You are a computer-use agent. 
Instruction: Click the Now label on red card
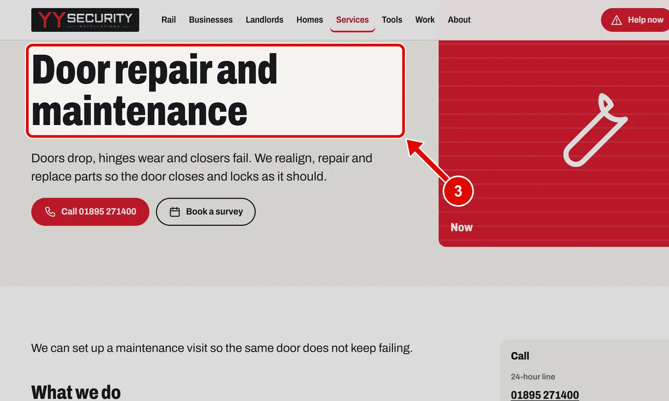462,227
